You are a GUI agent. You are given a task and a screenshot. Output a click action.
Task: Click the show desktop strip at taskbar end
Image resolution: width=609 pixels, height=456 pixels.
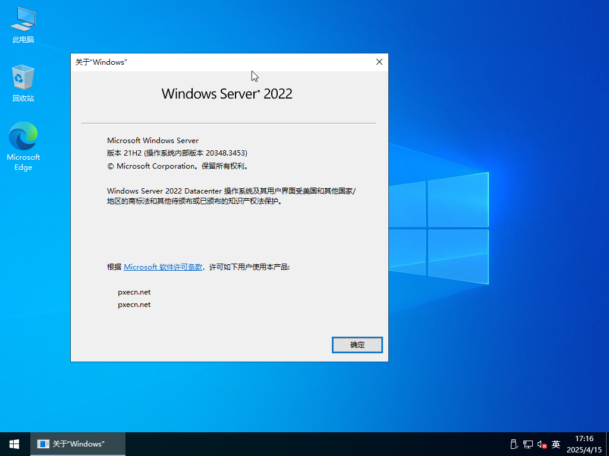point(607,444)
